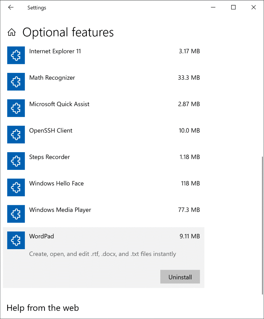Click the Steps Recorder puzzle icon
This screenshot has height=319, width=264.
tap(16, 161)
